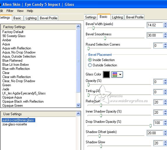Viewport: 167px width, 150px height.
Task: Select Aqua, No Drop Shadow preset
Action: pos(19,52)
